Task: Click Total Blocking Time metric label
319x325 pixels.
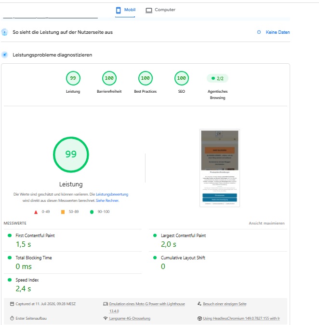Action: tap(34, 258)
